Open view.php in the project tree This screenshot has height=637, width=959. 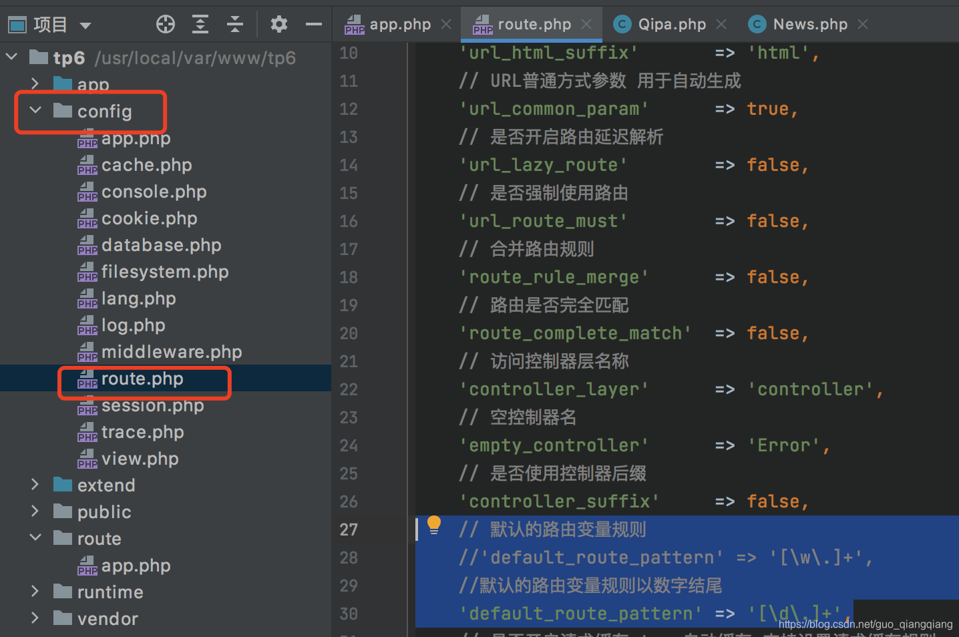coord(140,459)
